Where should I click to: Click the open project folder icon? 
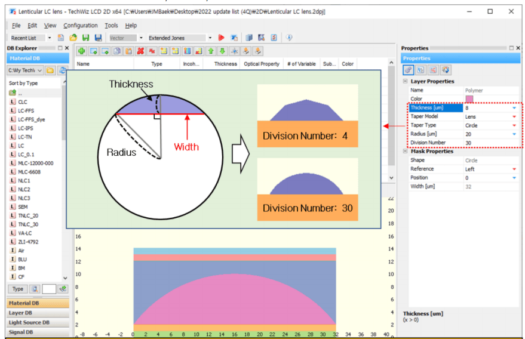point(73,38)
